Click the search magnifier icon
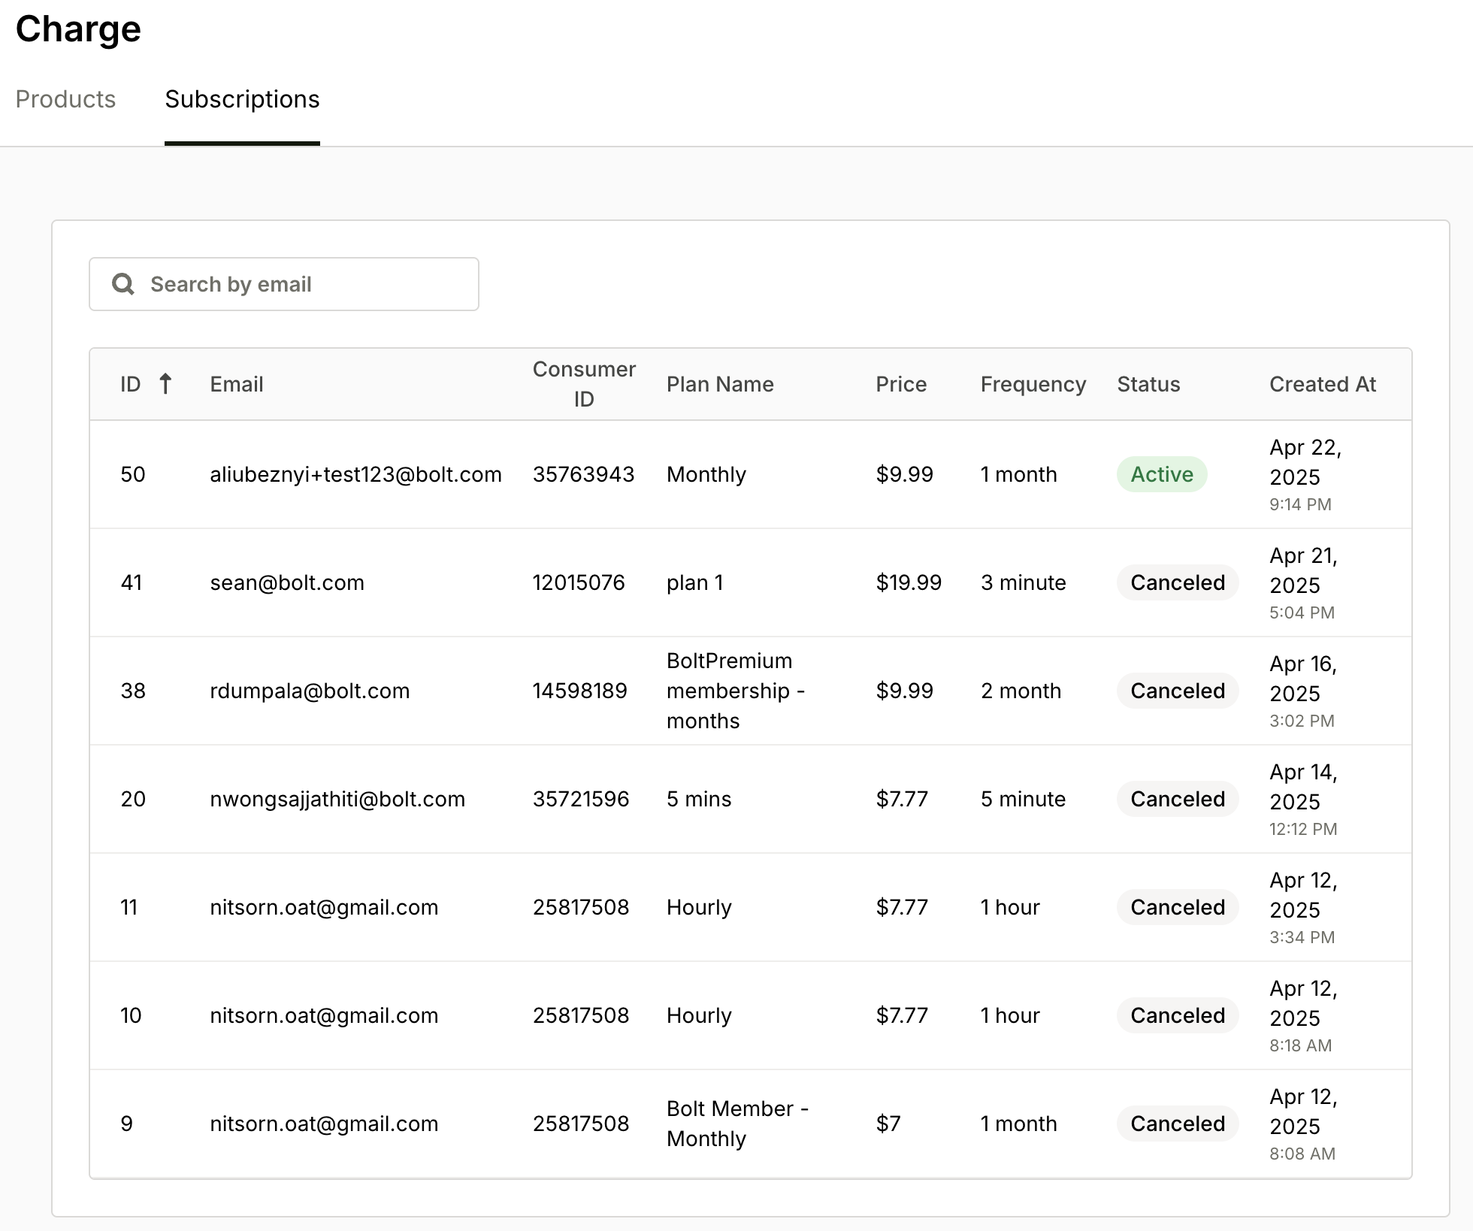The width and height of the screenshot is (1473, 1231). coord(123,284)
